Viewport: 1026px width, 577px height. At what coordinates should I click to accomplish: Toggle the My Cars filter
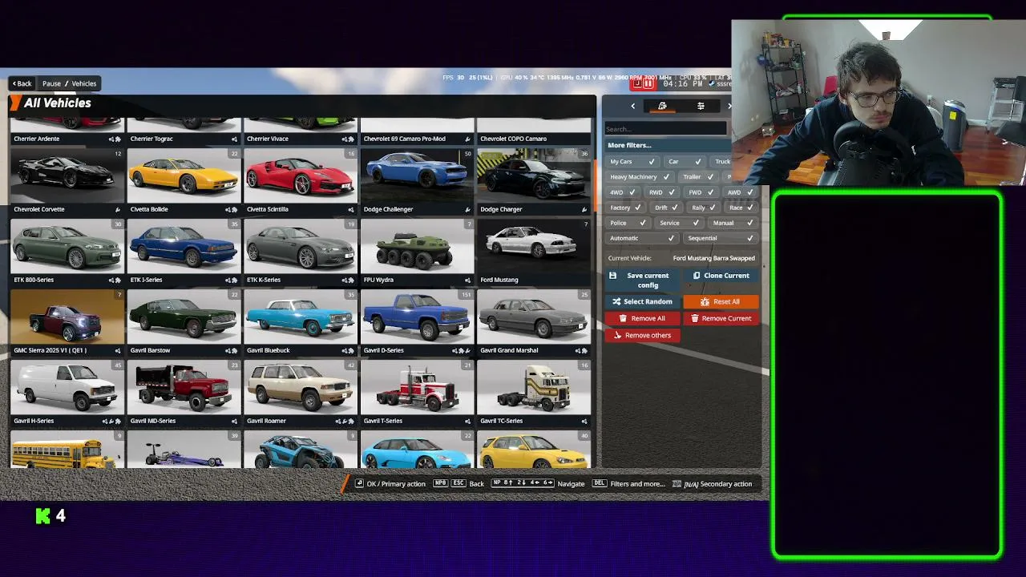632,162
